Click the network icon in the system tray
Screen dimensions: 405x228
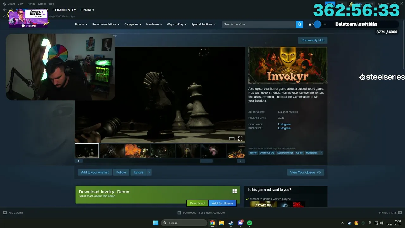coord(376,223)
